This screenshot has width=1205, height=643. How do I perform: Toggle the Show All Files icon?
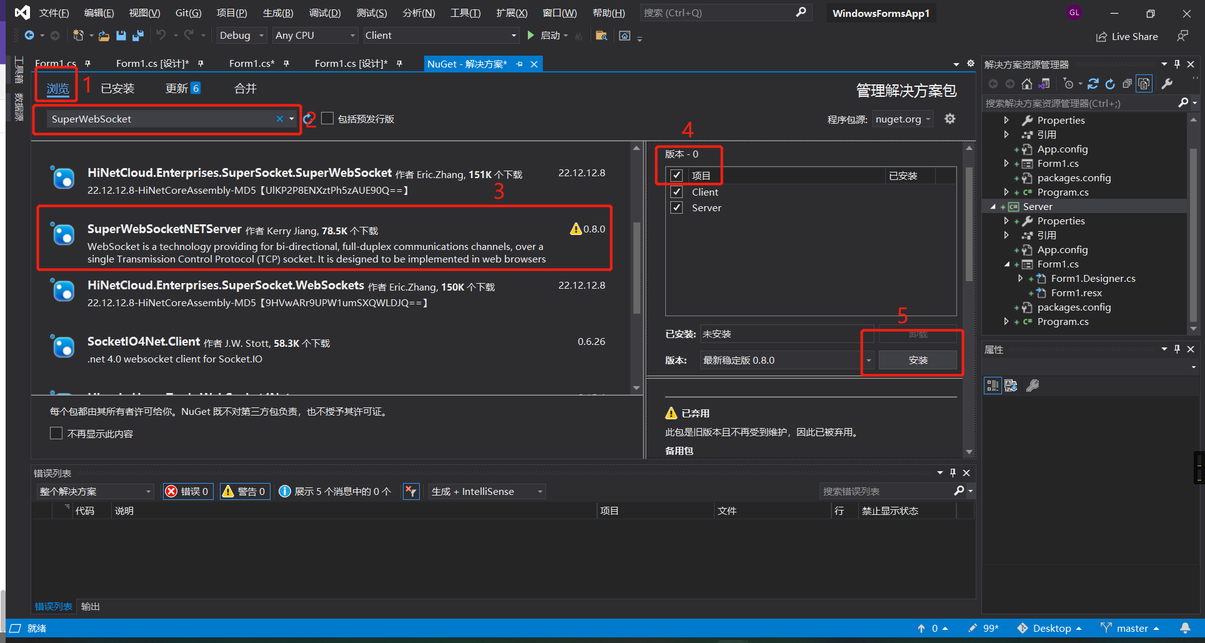click(x=1144, y=84)
